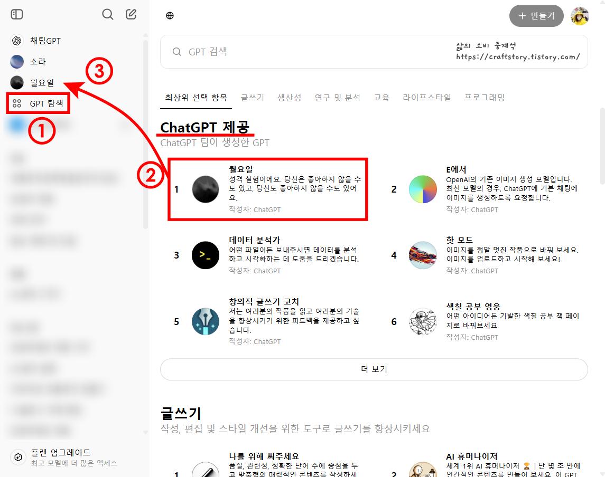Image resolution: width=605 pixels, height=477 pixels.
Task: Click the 핫 모드 car image icon
Action: pos(423,255)
